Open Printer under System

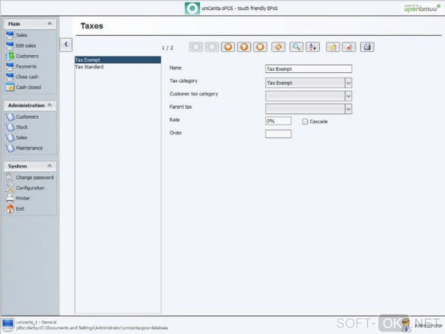point(17,198)
